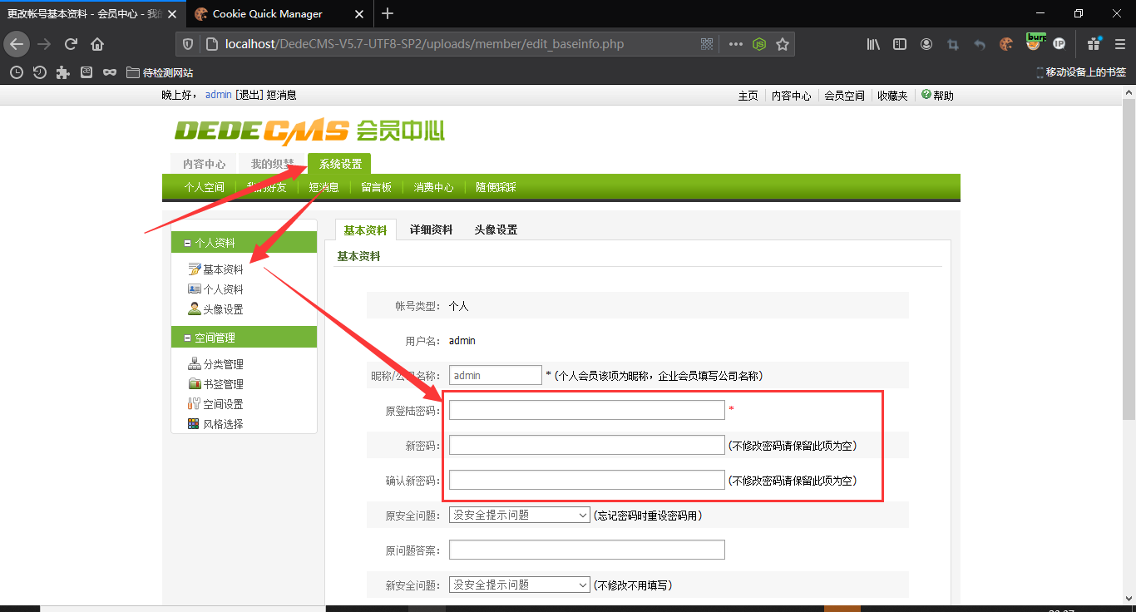Click the DEDECMS 会员中心 logo

click(309, 131)
